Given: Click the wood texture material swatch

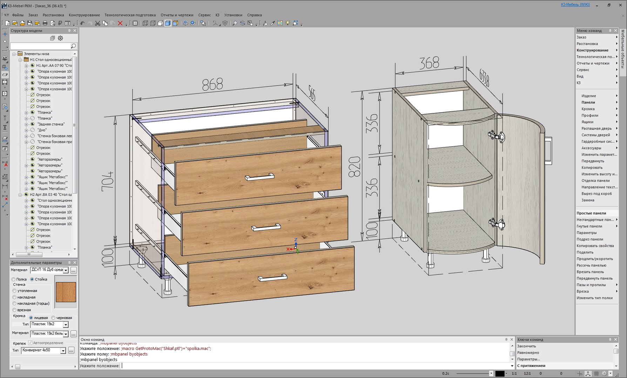Looking at the screenshot, I should pos(66,292).
